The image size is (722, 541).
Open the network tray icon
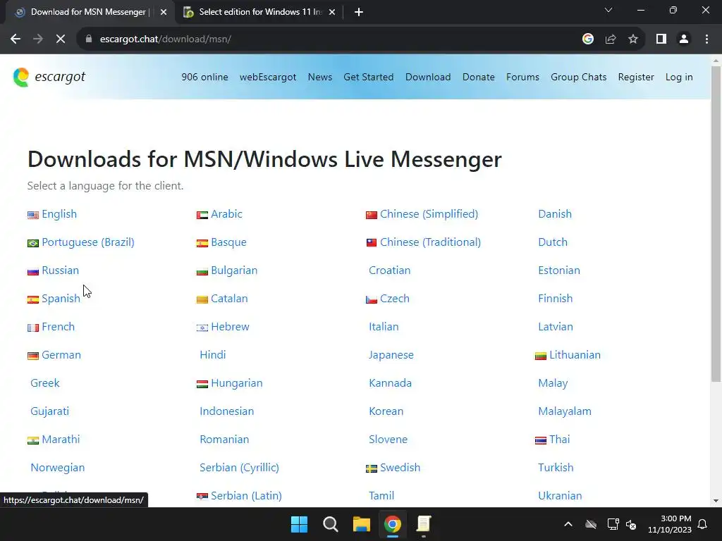(x=613, y=524)
